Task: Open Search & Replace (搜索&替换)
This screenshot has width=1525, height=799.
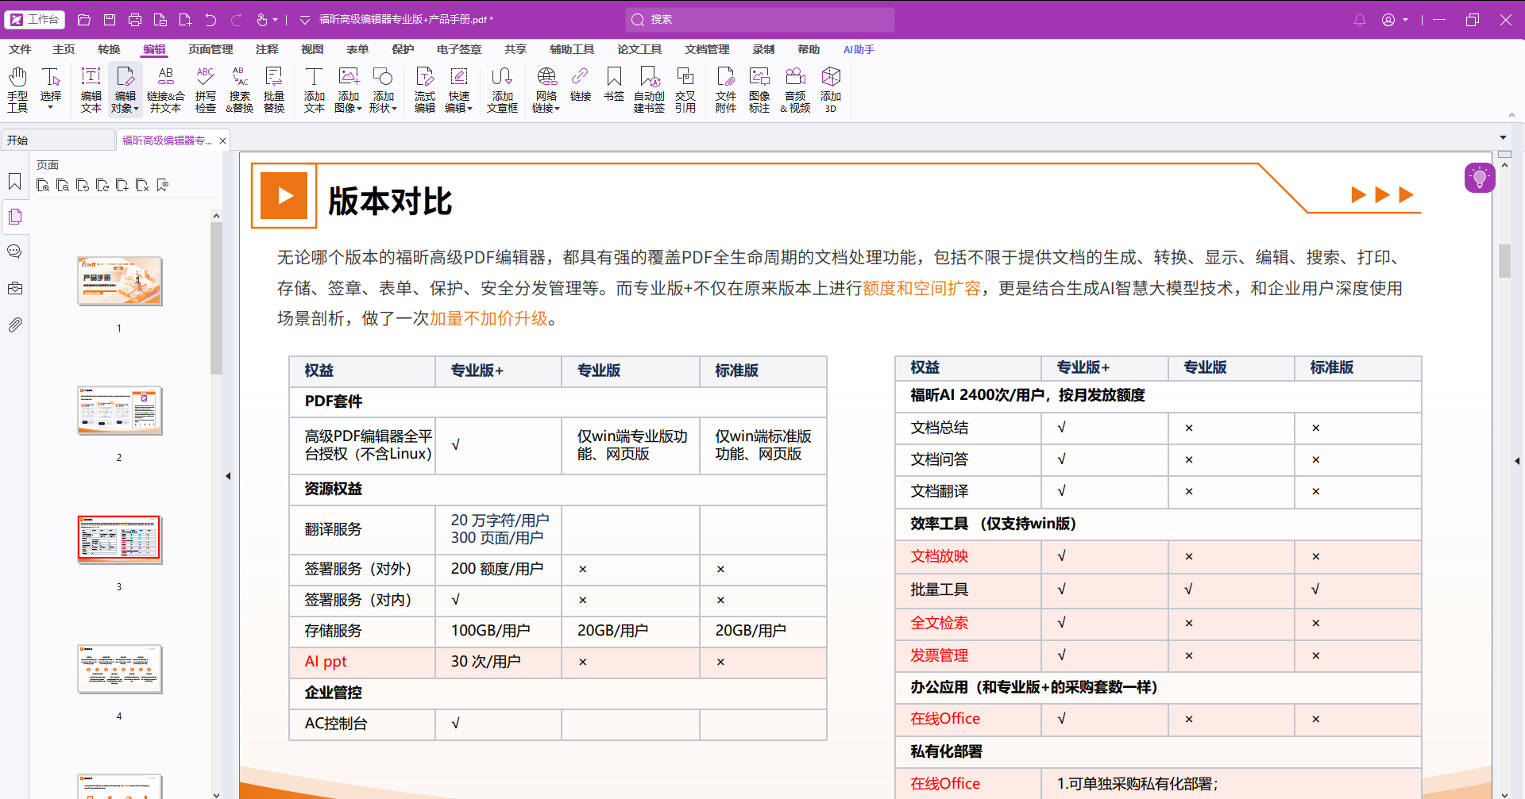Action: 240,89
